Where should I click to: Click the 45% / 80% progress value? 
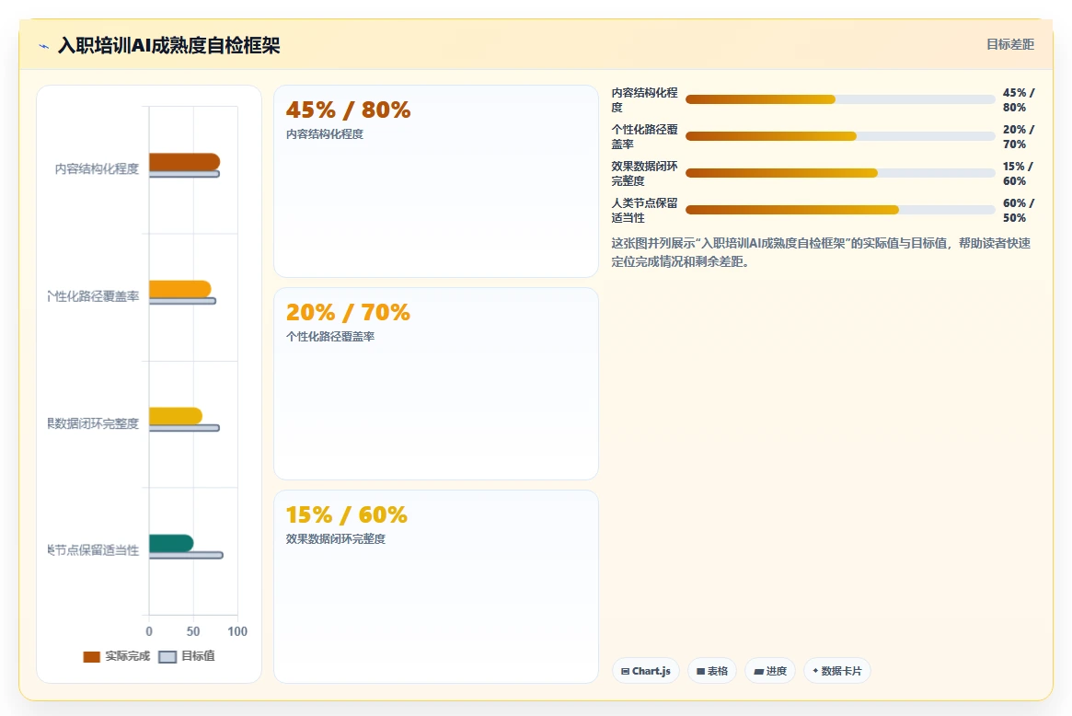tap(1019, 99)
